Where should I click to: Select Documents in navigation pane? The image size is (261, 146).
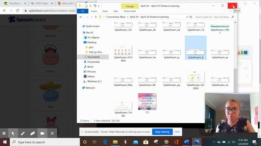(93, 57)
